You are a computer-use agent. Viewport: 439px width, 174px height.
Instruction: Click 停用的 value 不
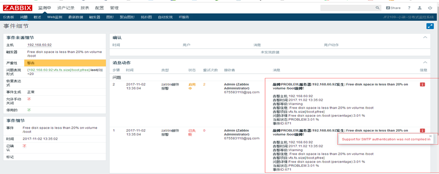[x=29, y=110]
